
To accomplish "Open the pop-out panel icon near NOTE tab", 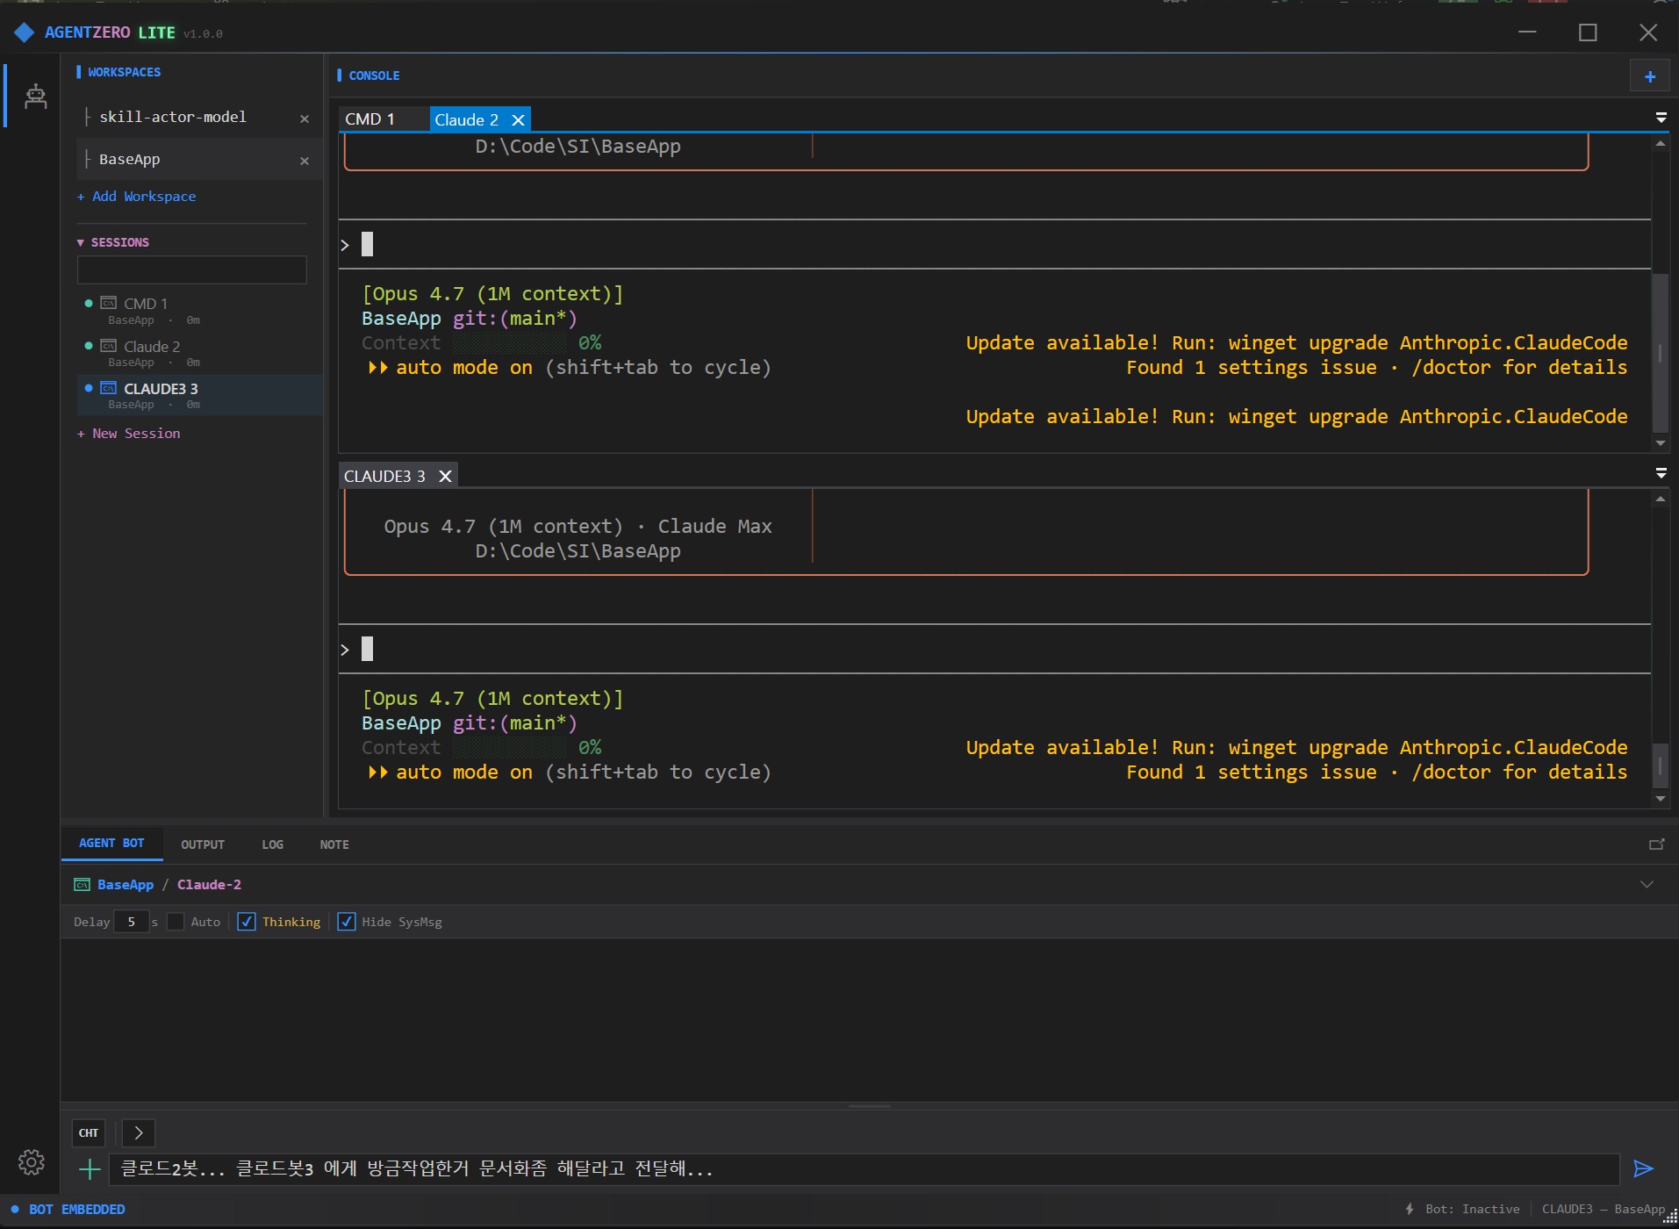I will (x=1655, y=844).
